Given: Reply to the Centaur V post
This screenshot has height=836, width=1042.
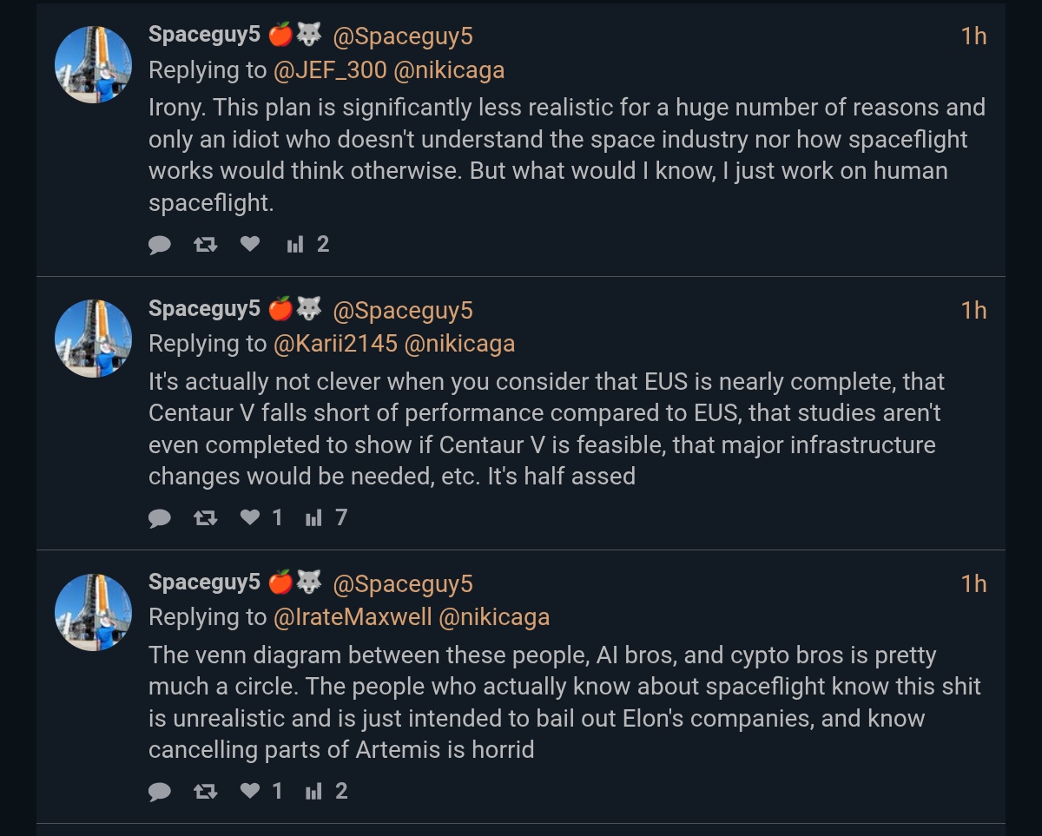Looking at the screenshot, I should pos(160,518).
